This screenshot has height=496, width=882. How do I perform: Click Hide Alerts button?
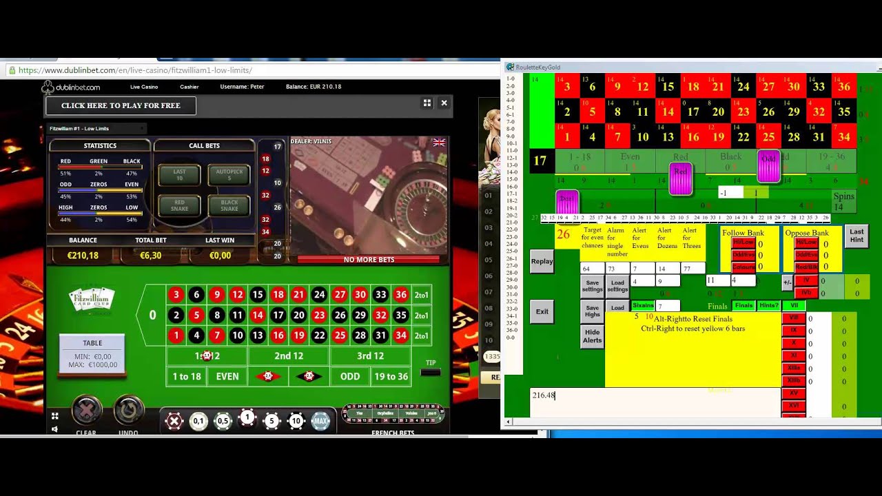click(593, 336)
